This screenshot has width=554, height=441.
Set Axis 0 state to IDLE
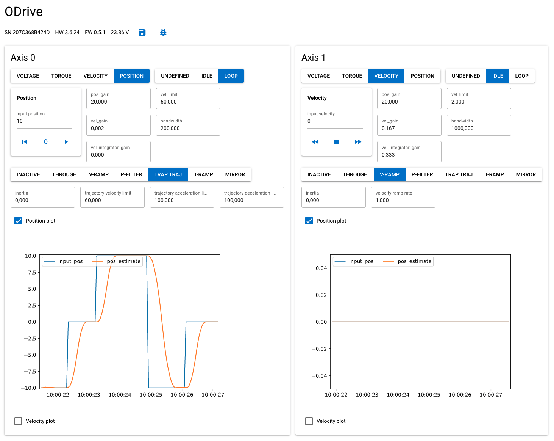pos(207,76)
